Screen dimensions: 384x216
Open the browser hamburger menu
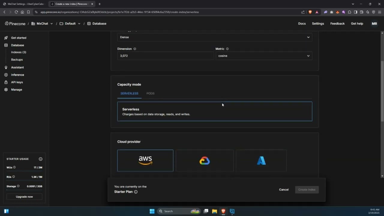click(379, 12)
